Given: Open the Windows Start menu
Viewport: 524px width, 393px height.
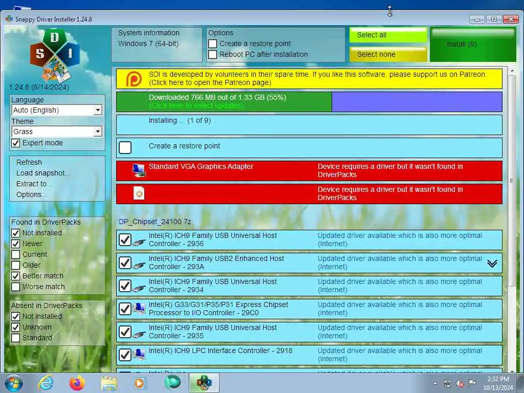Looking at the screenshot, I should (14, 383).
